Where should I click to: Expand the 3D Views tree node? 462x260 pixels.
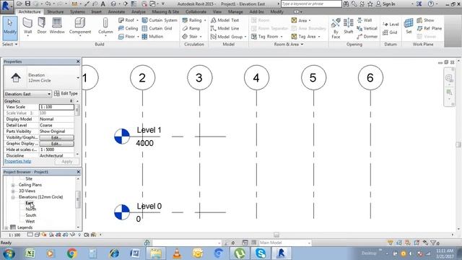coord(13,191)
